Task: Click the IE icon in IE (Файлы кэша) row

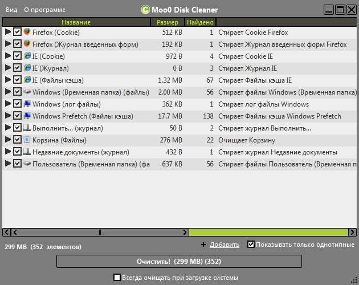Action: [27, 79]
